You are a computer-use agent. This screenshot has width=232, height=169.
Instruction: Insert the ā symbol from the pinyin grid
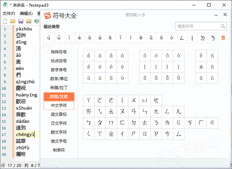pyautogui.click(x=89, y=56)
